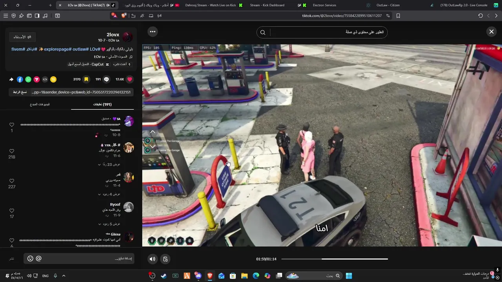Like Ghina's comment
This screenshot has height=282, width=502.
coord(12,240)
